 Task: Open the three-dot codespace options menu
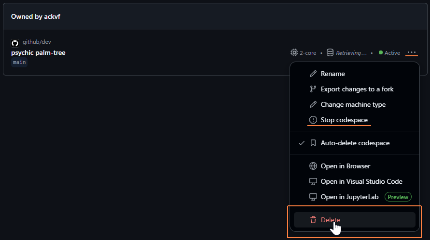tap(411, 52)
